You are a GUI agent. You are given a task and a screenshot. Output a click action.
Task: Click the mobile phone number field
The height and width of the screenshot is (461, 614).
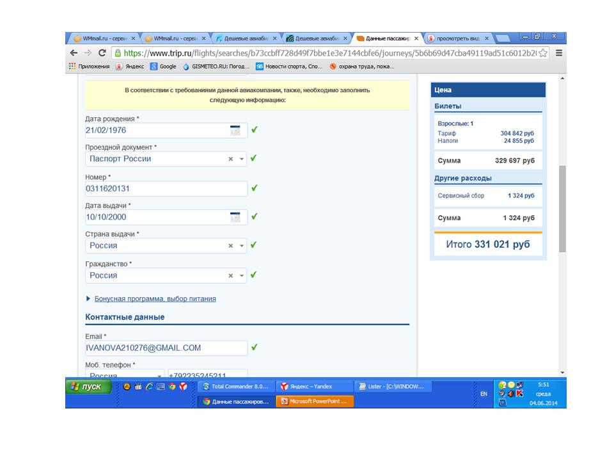coord(207,373)
